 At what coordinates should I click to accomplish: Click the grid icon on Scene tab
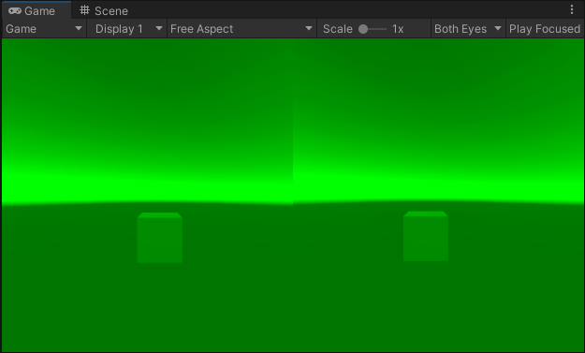point(84,10)
